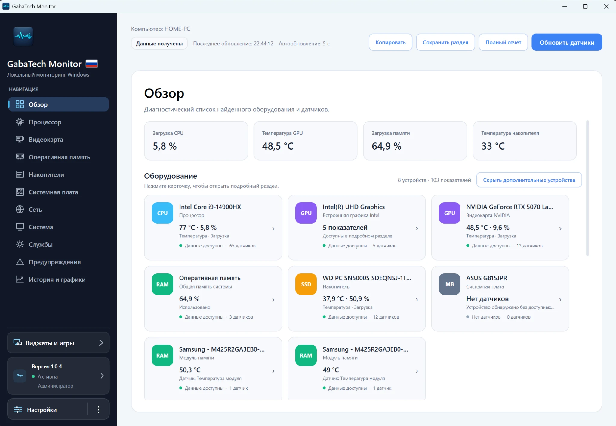Open the Накопители section
The image size is (616, 426).
58,174
